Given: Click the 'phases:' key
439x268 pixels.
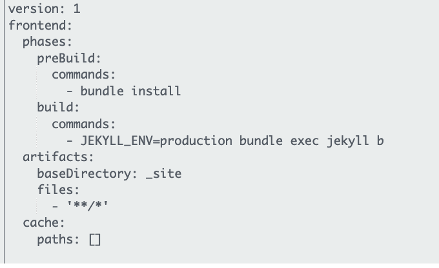Looking at the screenshot, I should click(47, 42).
